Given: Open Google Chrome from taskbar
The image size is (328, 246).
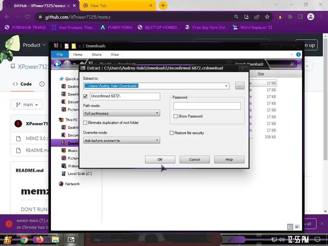Looking at the screenshot, I should pyautogui.click(x=24, y=240).
